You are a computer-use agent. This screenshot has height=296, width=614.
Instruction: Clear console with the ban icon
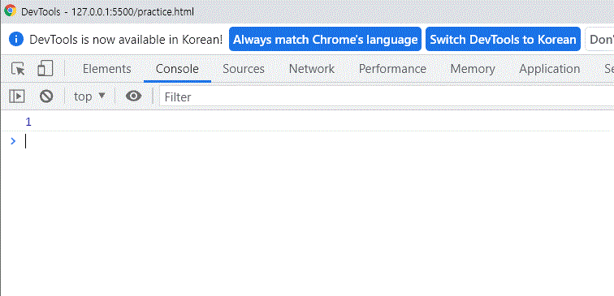pos(46,97)
